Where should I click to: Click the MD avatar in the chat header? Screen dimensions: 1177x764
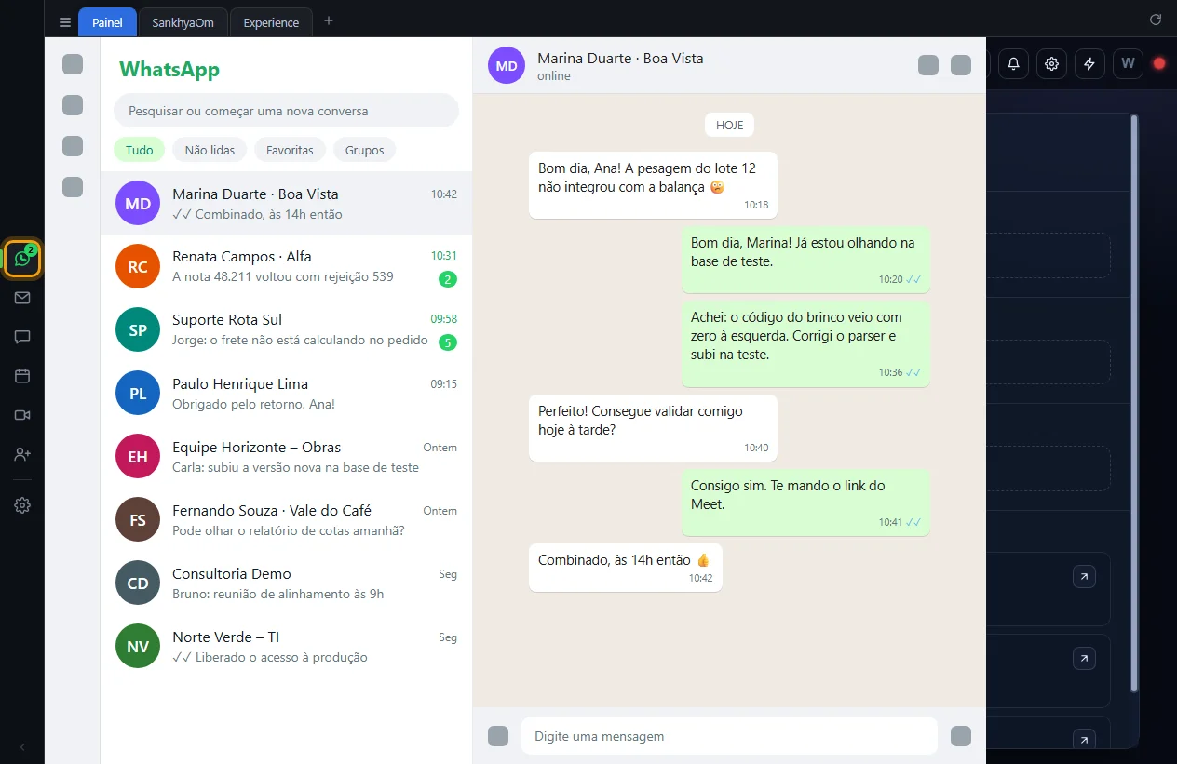pyautogui.click(x=507, y=65)
